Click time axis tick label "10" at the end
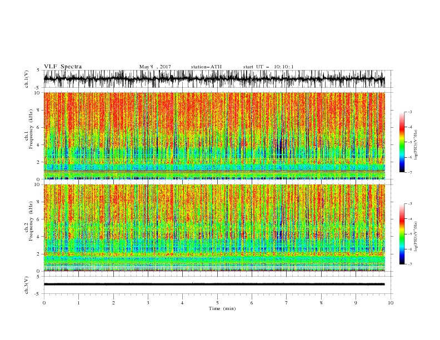This screenshot has height=340, width=440. [391, 303]
